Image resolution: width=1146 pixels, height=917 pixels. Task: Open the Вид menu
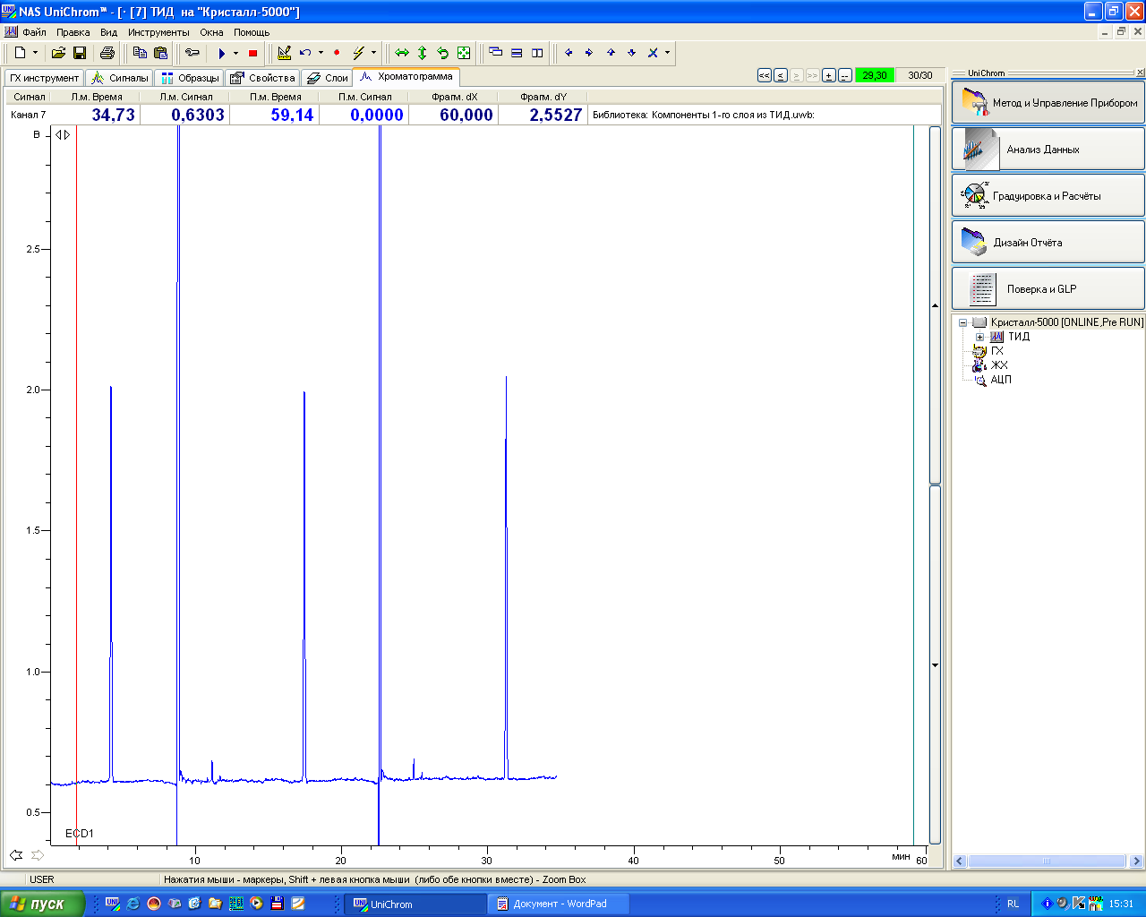pos(109,32)
